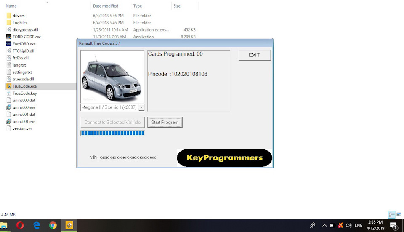Select unins001.dat file icon
The height and width of the screenshot is (232, 404).
pyautogui.click(x=9, y=114)
